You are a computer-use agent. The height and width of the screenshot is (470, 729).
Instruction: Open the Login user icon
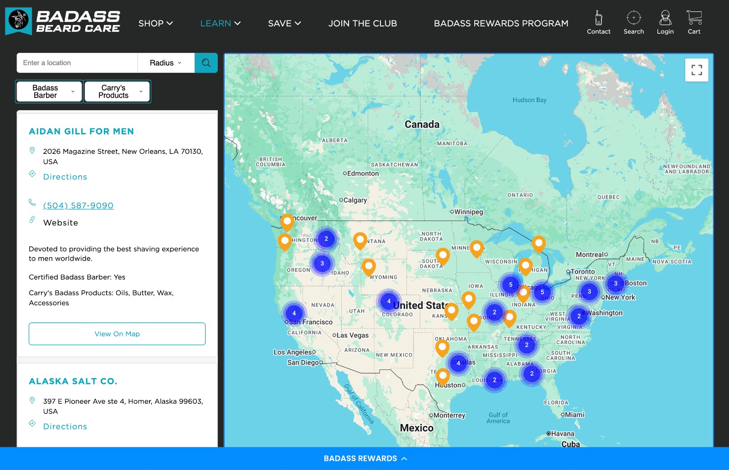coord(665,22)
